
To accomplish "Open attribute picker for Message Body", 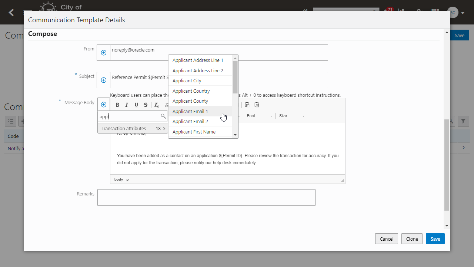I will coord(104,105).
